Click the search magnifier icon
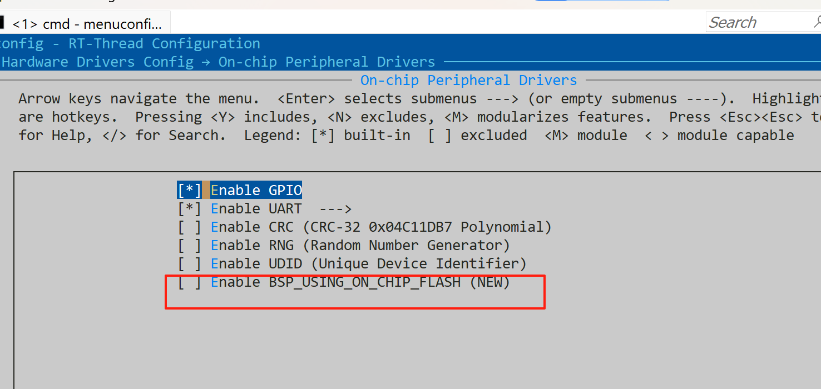The width and height of the screenshot is (821, 389). click(817, 22)
